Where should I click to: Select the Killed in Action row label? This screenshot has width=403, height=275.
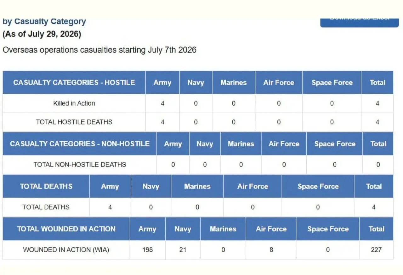click(x=74, y=103)
